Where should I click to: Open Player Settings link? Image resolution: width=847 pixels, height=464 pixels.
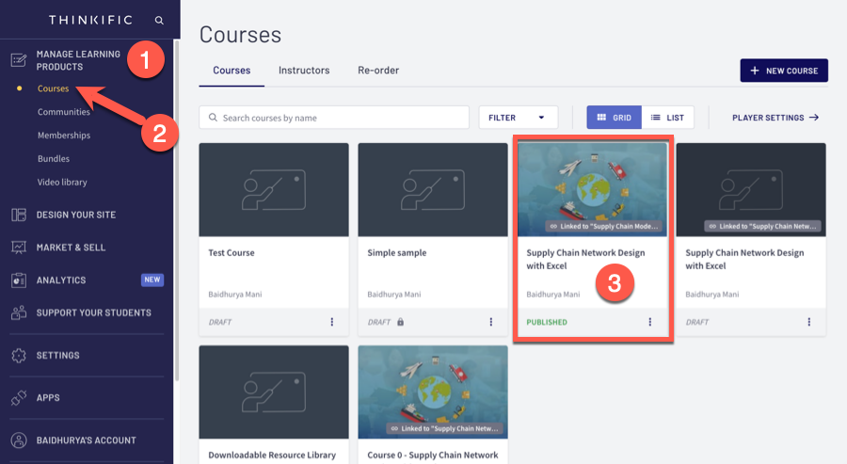775,118
